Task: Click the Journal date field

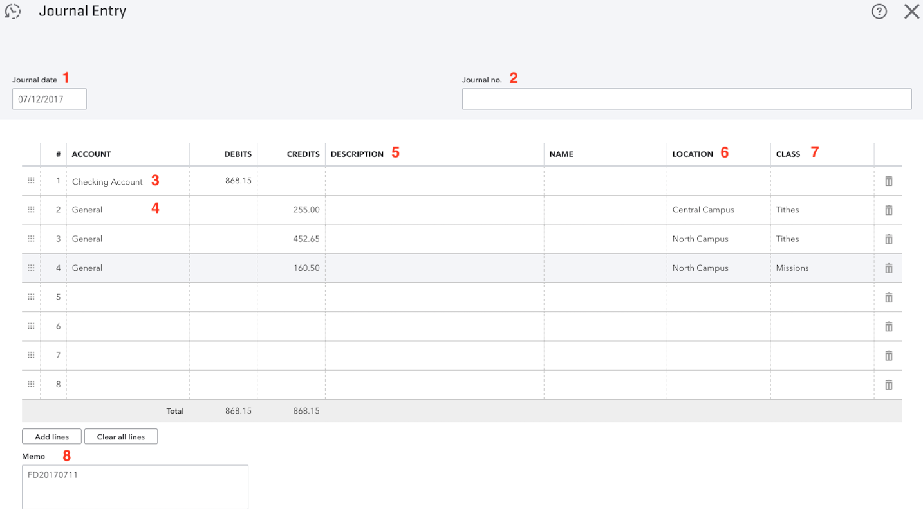Action: pos(49,100)
